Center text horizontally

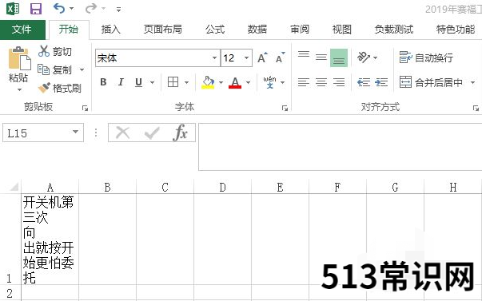(321, 82)
